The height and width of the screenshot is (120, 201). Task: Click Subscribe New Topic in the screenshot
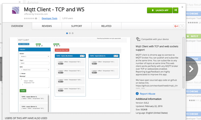[x=62, y=50]
